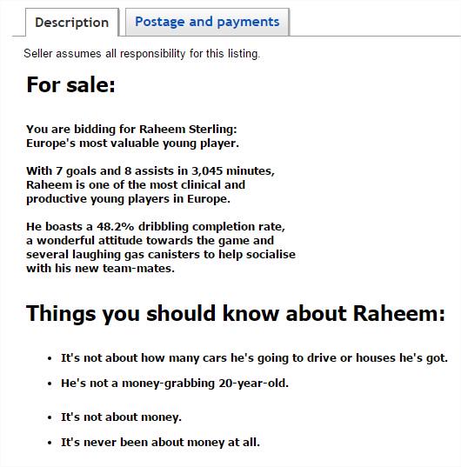Click the bullet about cars and houses

254,358
